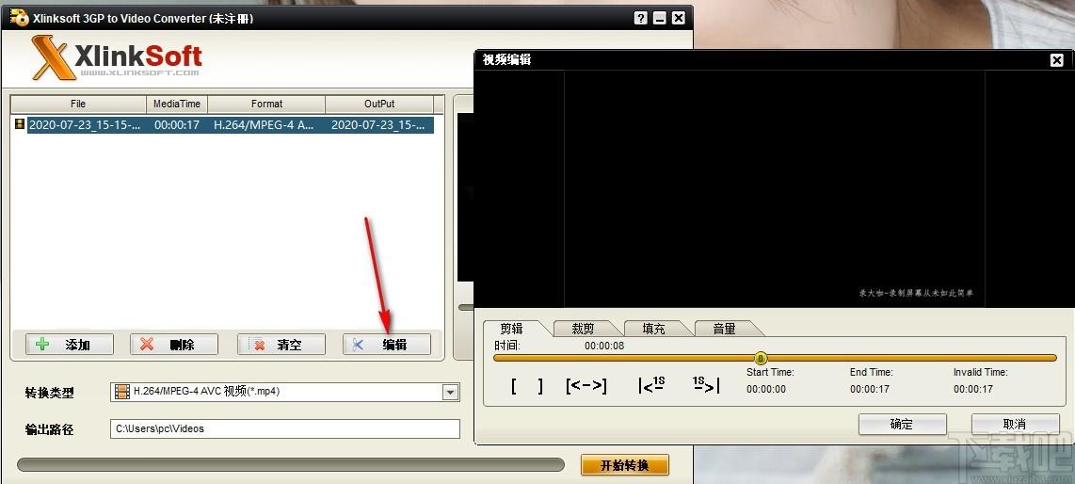Click the video preview area
1075x484 pixels.
[x=774, y=188]
